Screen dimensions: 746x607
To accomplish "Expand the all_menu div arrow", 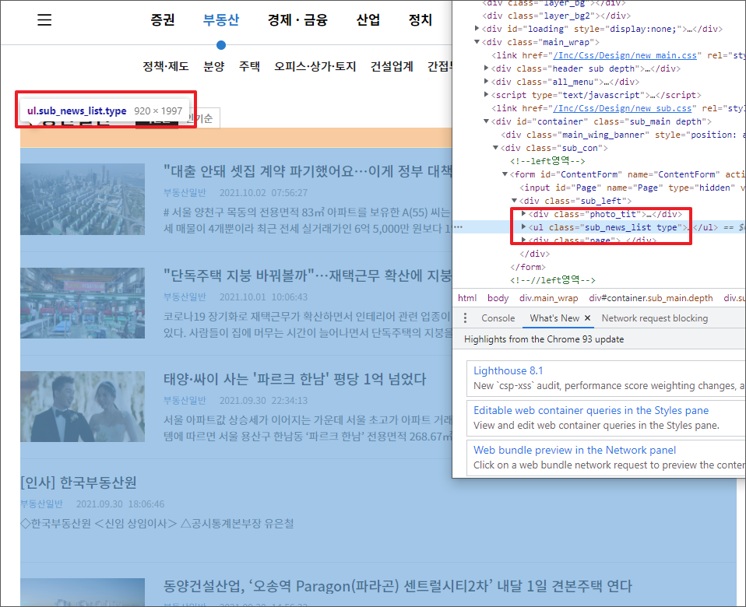I will [486, 81].
